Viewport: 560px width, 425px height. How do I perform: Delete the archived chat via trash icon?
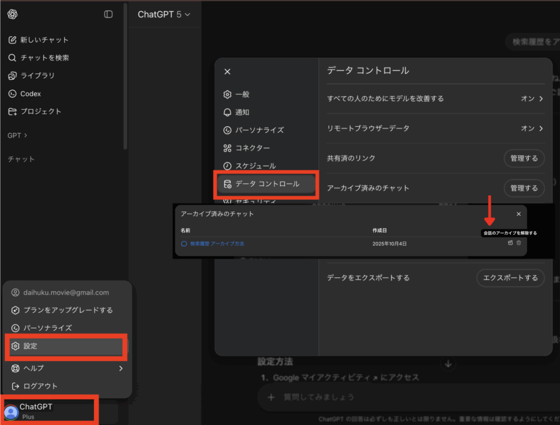[x=519, y=243]
